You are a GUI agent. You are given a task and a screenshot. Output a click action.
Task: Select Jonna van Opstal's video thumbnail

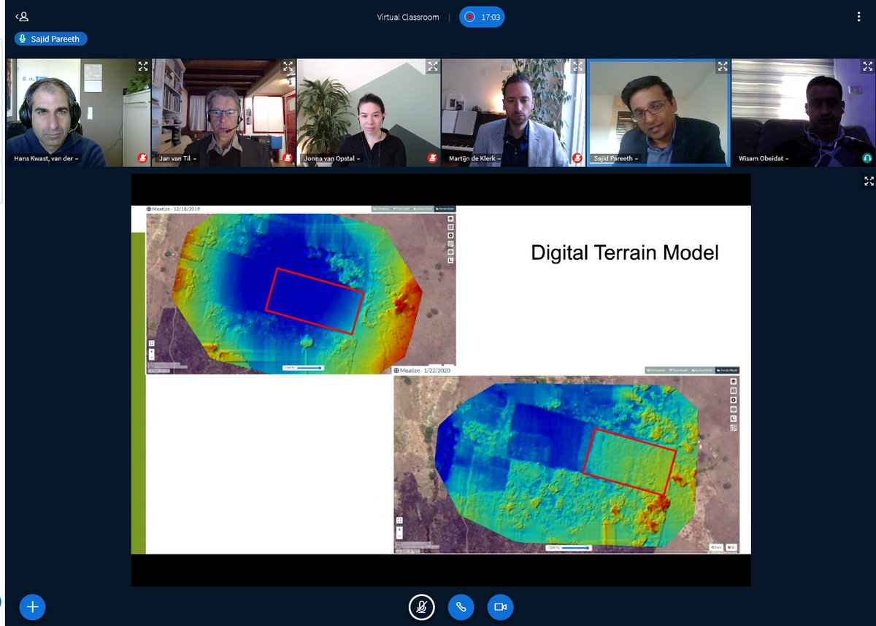point(368,112)
